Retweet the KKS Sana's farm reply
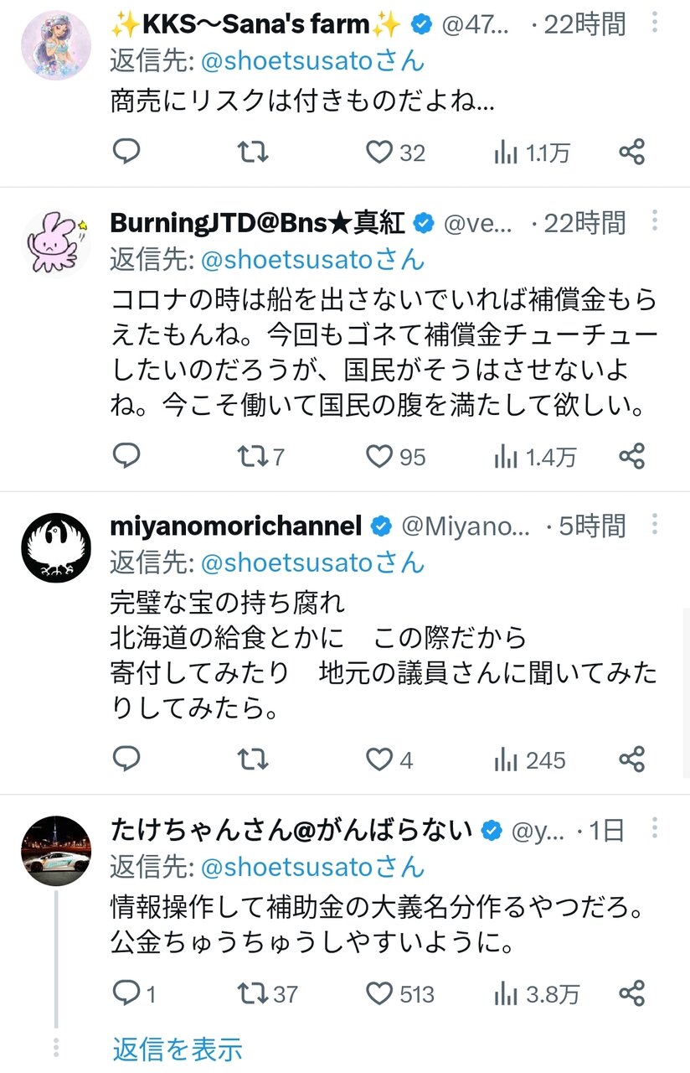This screenshot has width=690, height=1073. (252, 152)
